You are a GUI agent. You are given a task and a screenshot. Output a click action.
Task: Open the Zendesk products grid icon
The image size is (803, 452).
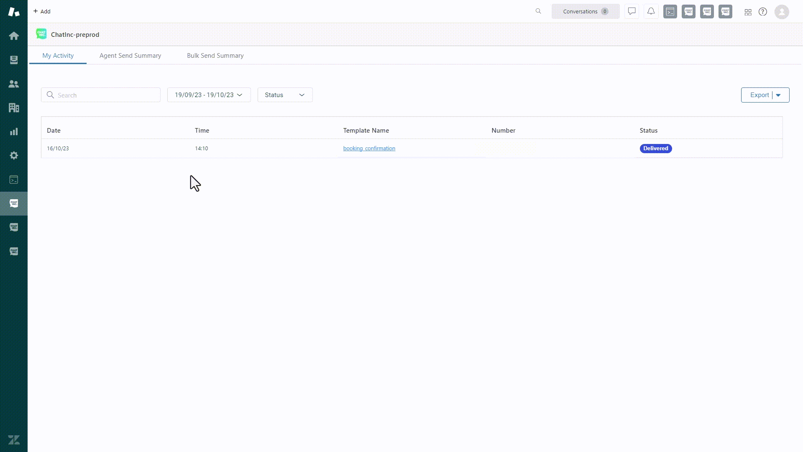tap(748, 12)
